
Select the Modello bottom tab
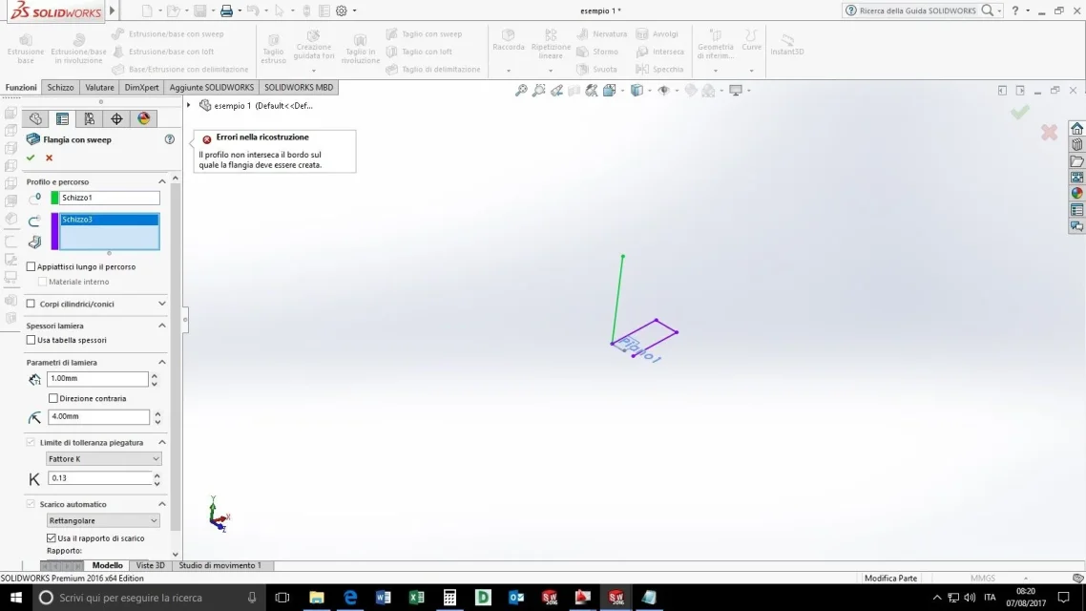tap(107, 565)
